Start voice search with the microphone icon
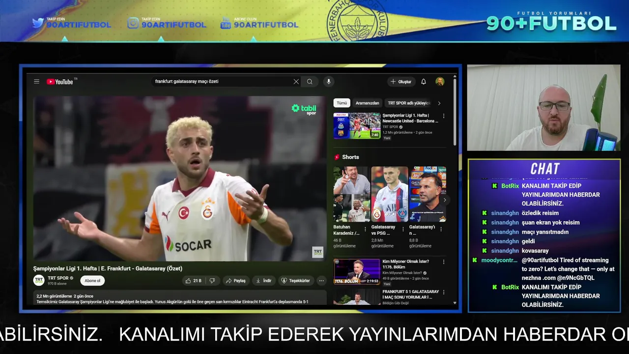Image resolution: width=629 pixels, height=354 pixels. point(329,82)
